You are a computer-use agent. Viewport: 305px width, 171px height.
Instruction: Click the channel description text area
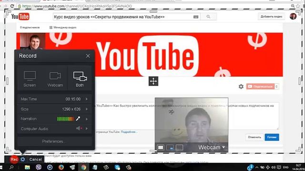(x=187, y=116)
